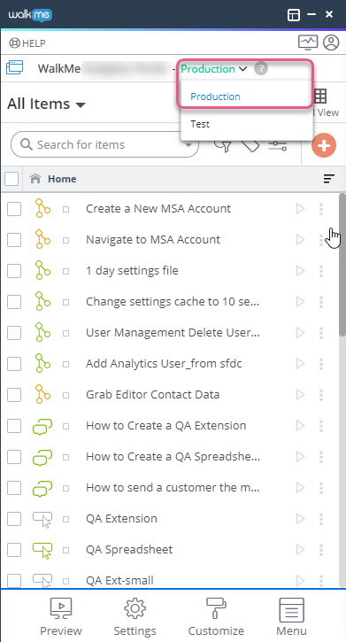Open the activity monitor icon
The height and width of the screenshot is (642, 346).
point(308,43)
